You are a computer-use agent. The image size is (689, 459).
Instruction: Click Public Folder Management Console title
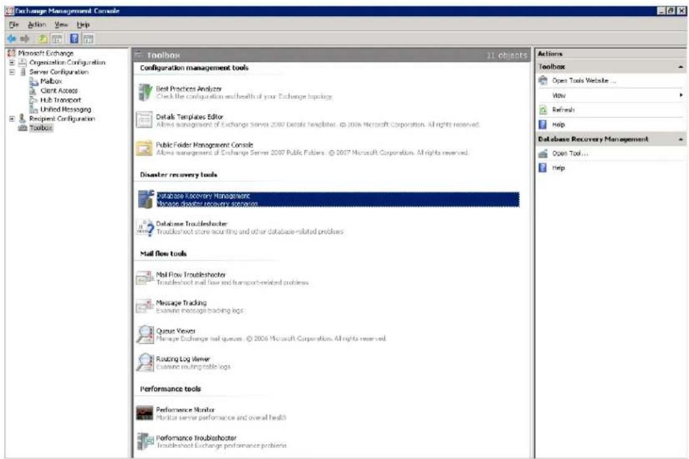pos(204,145)
